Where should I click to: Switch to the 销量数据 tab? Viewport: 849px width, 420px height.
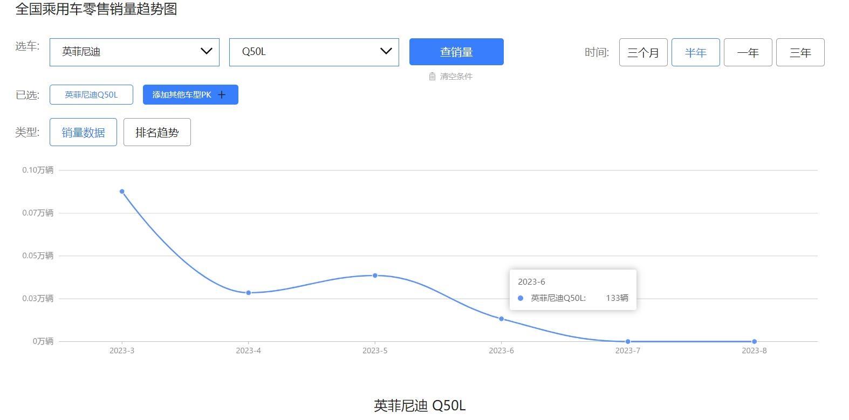click(83, 132)
